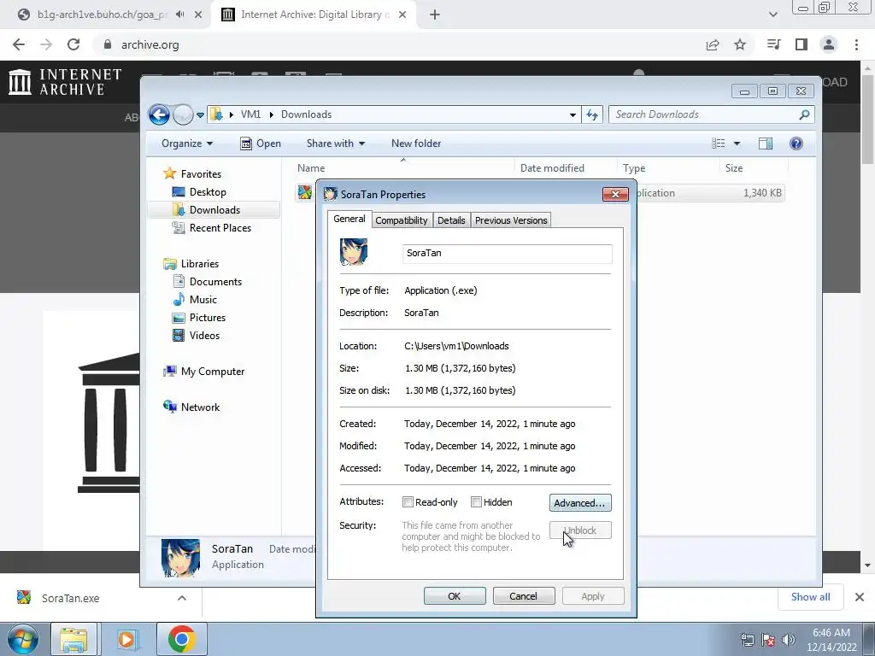Click SoraTan icon in Properties dialog
Image resolution: width=875 pixels, height=656 pixels.
354,252
